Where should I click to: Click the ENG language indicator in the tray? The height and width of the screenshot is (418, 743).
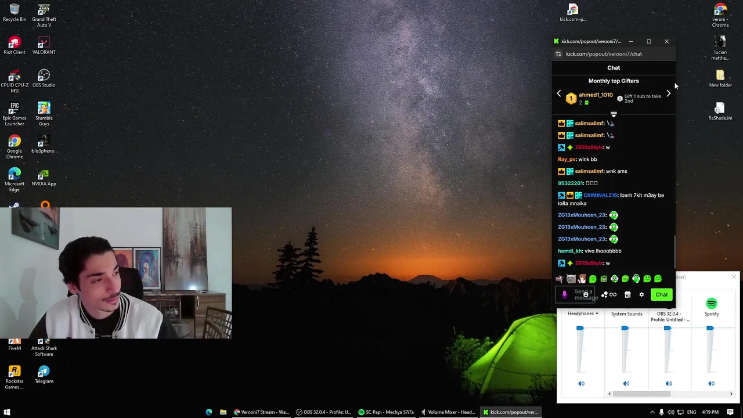point(692,412)
